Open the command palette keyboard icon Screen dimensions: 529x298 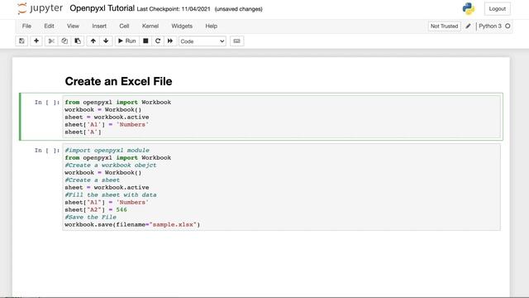237,41
